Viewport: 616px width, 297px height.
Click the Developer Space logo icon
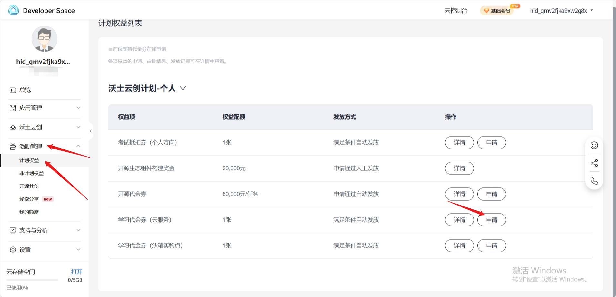point(14,10)
